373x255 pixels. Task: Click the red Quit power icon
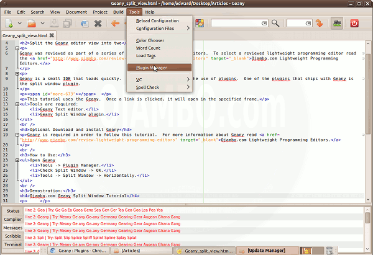point(355,24)
